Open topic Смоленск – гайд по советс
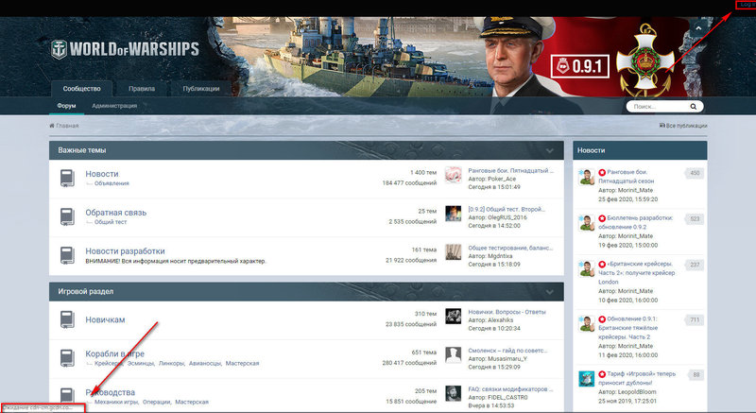The image size is (756, 413). [507, 351]
